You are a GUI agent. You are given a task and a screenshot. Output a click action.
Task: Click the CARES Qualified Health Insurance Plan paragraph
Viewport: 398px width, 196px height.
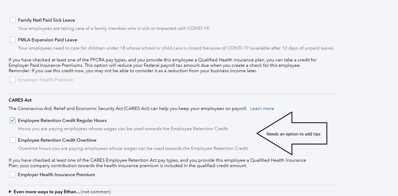click(x=157, y=163)
